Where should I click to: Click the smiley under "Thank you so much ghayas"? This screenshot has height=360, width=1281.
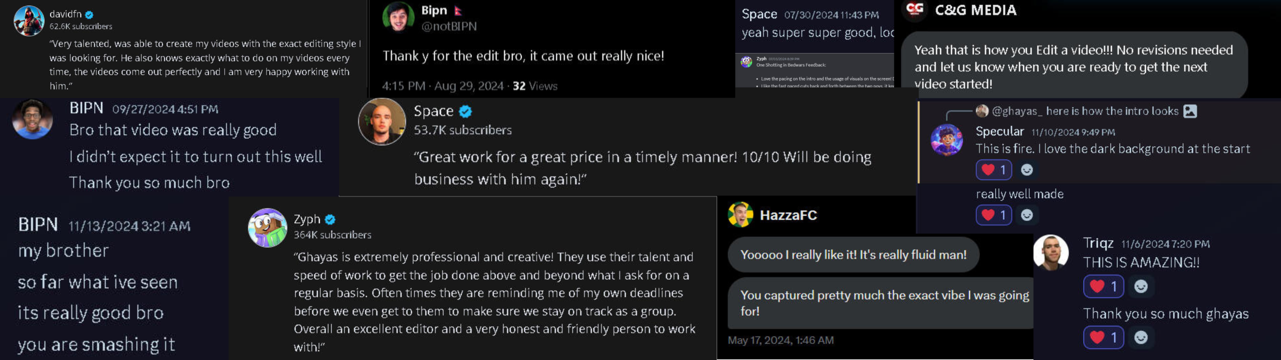(1141, 337)
